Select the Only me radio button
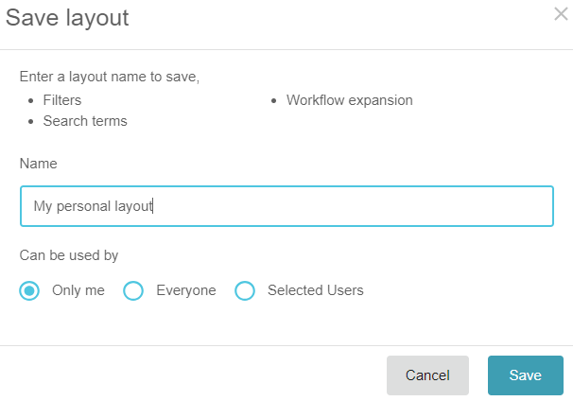The height and width of the screenshot is (401, 573). click(30, 290)
